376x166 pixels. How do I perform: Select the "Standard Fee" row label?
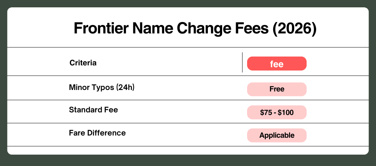tap(93, 109)
